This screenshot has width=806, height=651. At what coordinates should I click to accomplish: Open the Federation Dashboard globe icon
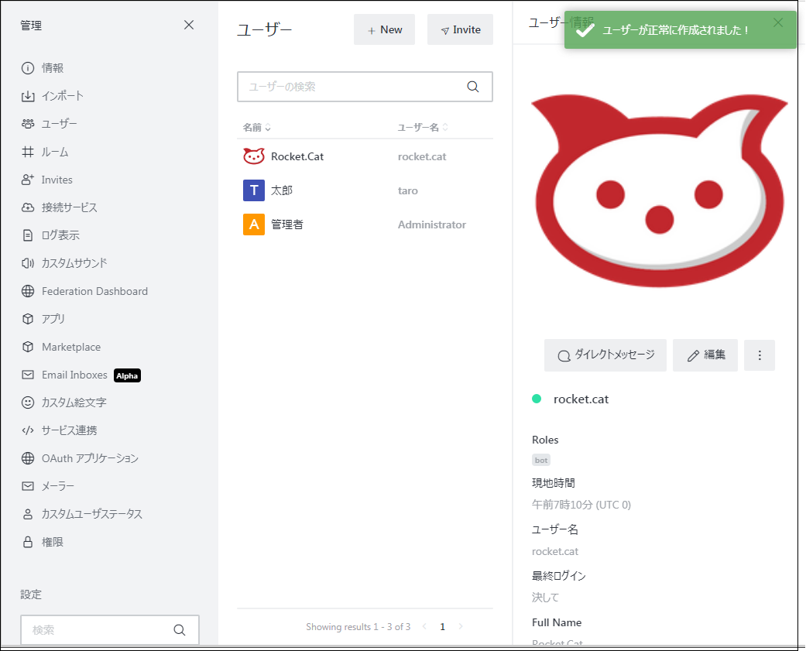pyautogui.click(x=28, y=291)
